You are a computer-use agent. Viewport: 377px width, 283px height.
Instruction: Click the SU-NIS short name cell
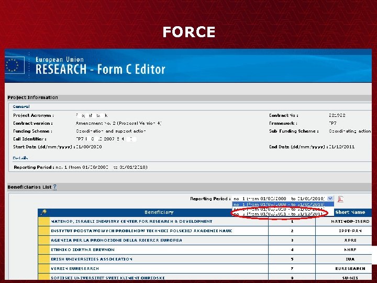pos(350,278)
